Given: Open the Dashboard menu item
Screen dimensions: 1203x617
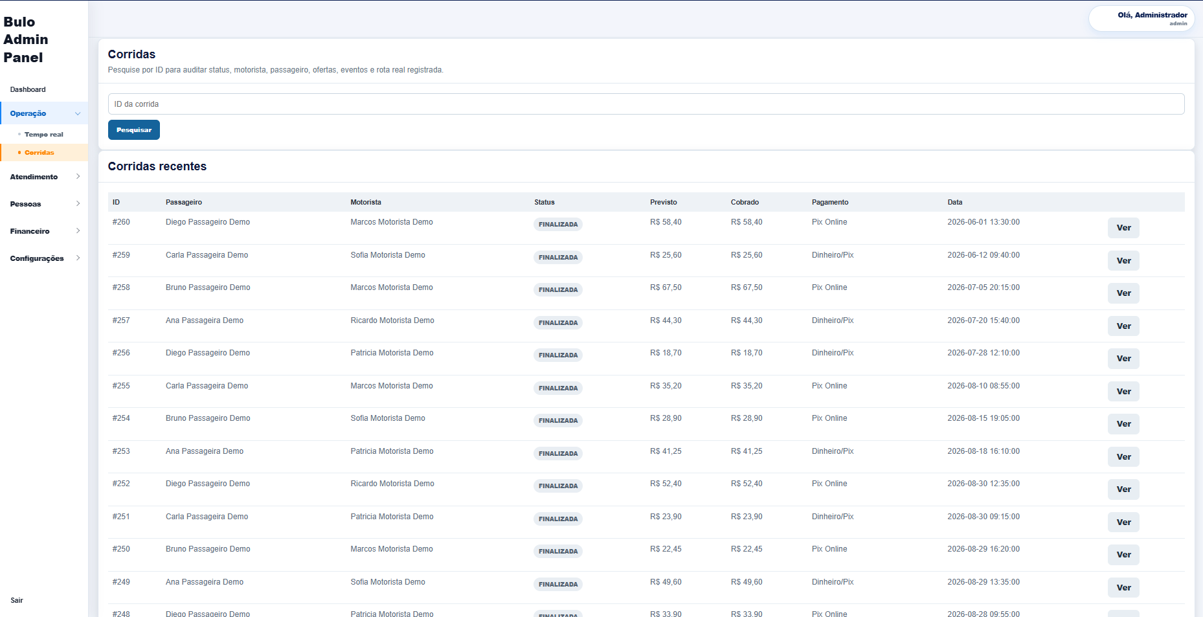Looking at the screenshot, I should coord(28,89).
